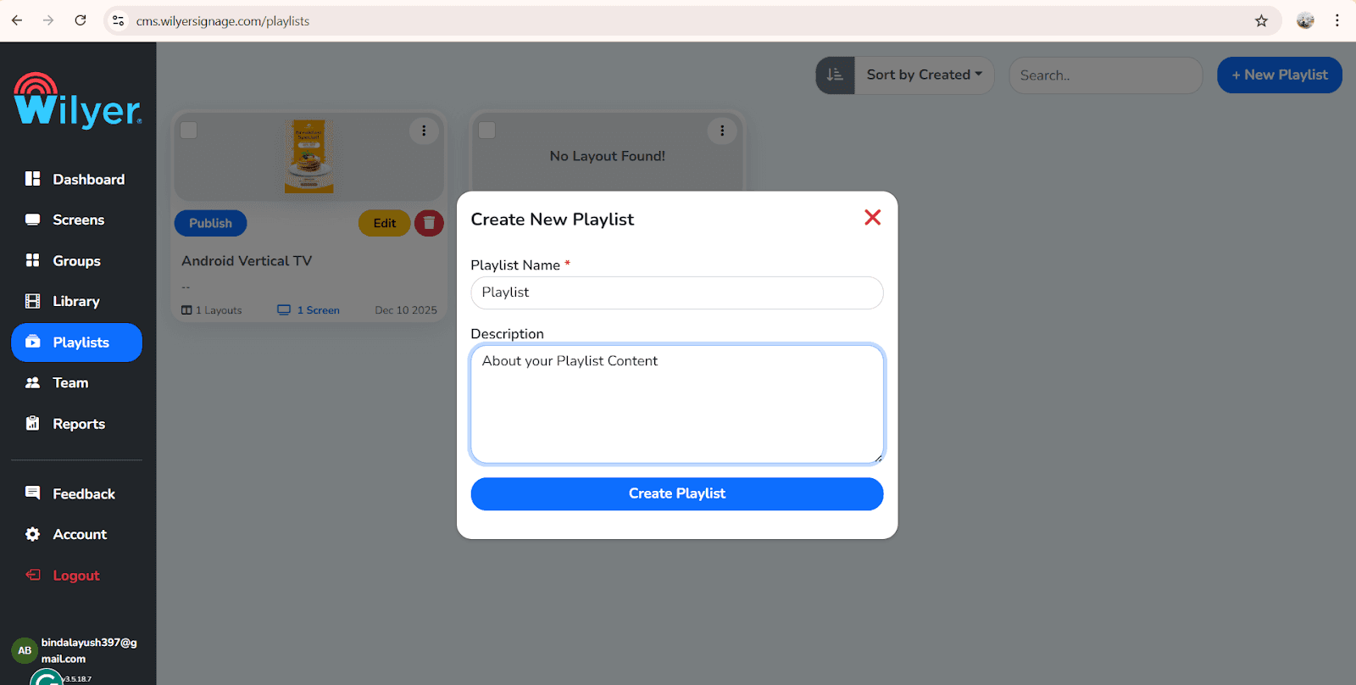Select the No Layout Found playlist checkbox

coord(487,130)
